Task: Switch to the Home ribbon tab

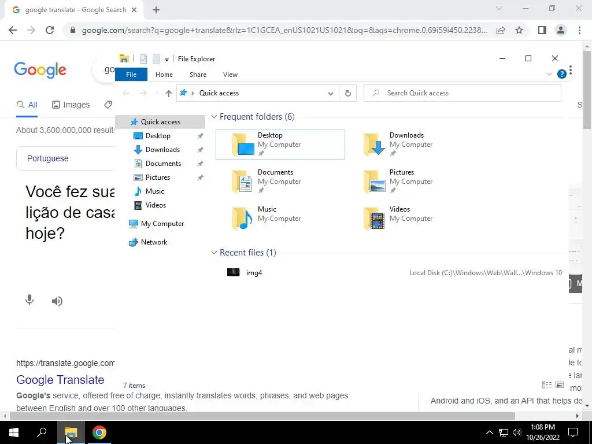Action: coord(164,75)
